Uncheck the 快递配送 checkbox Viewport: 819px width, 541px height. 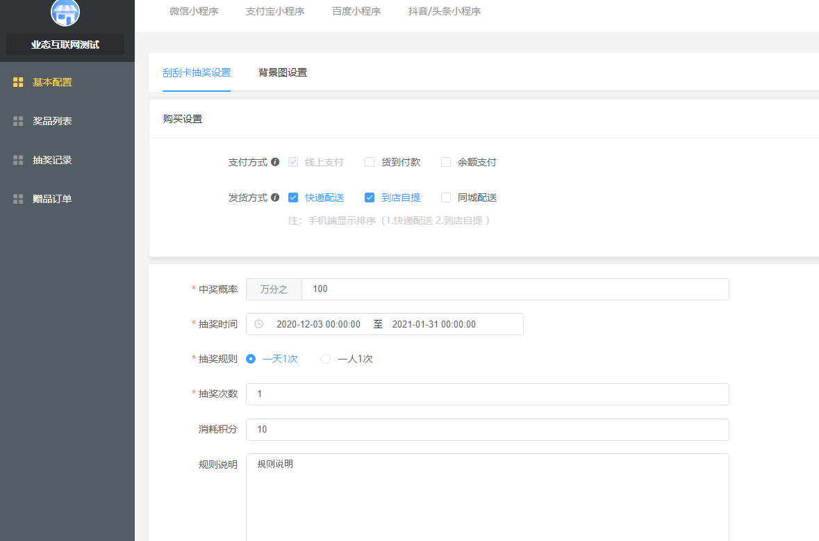[x=293, y=197]
